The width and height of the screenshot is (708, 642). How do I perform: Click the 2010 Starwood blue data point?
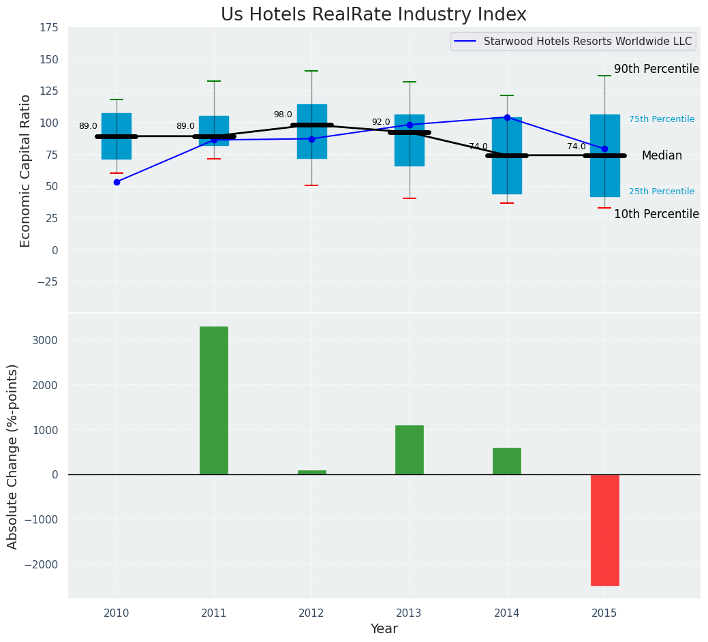(117, 182)
